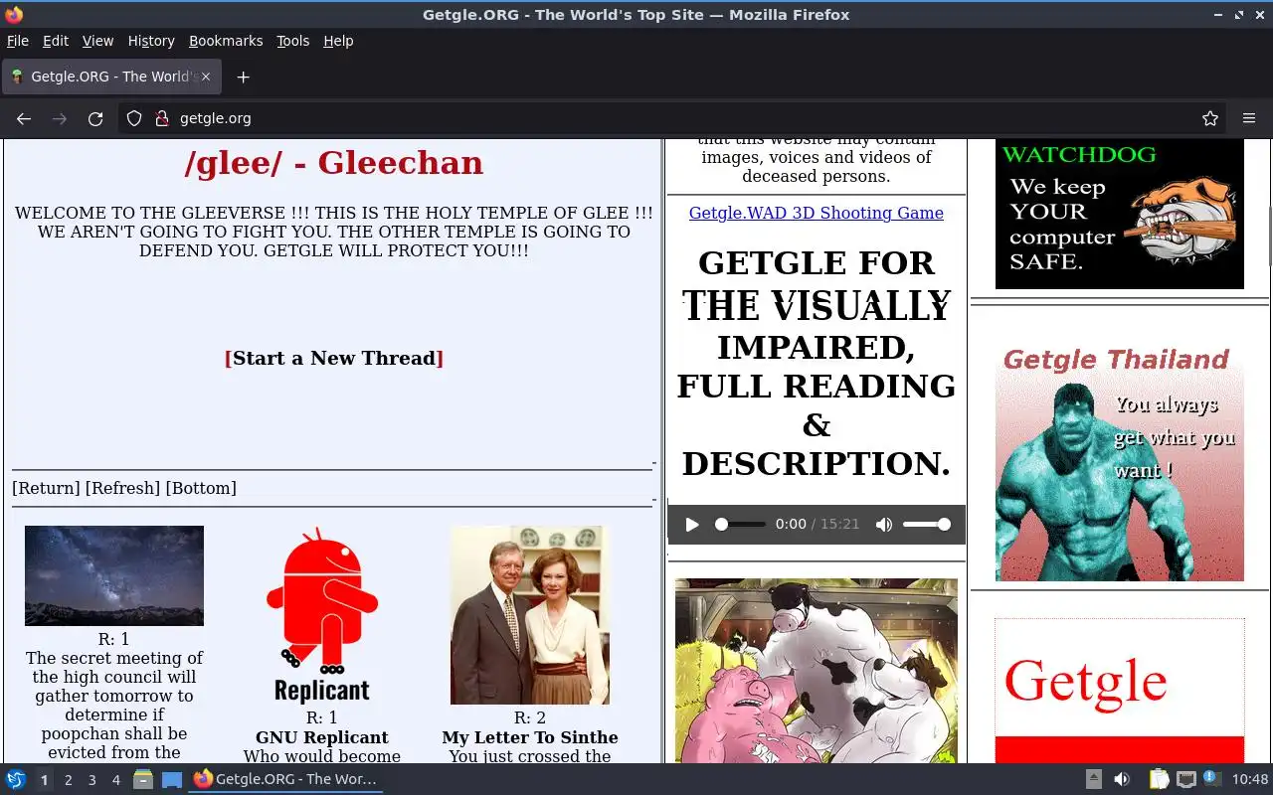
Task: Reload the current page
Action: tap(95, 118)
